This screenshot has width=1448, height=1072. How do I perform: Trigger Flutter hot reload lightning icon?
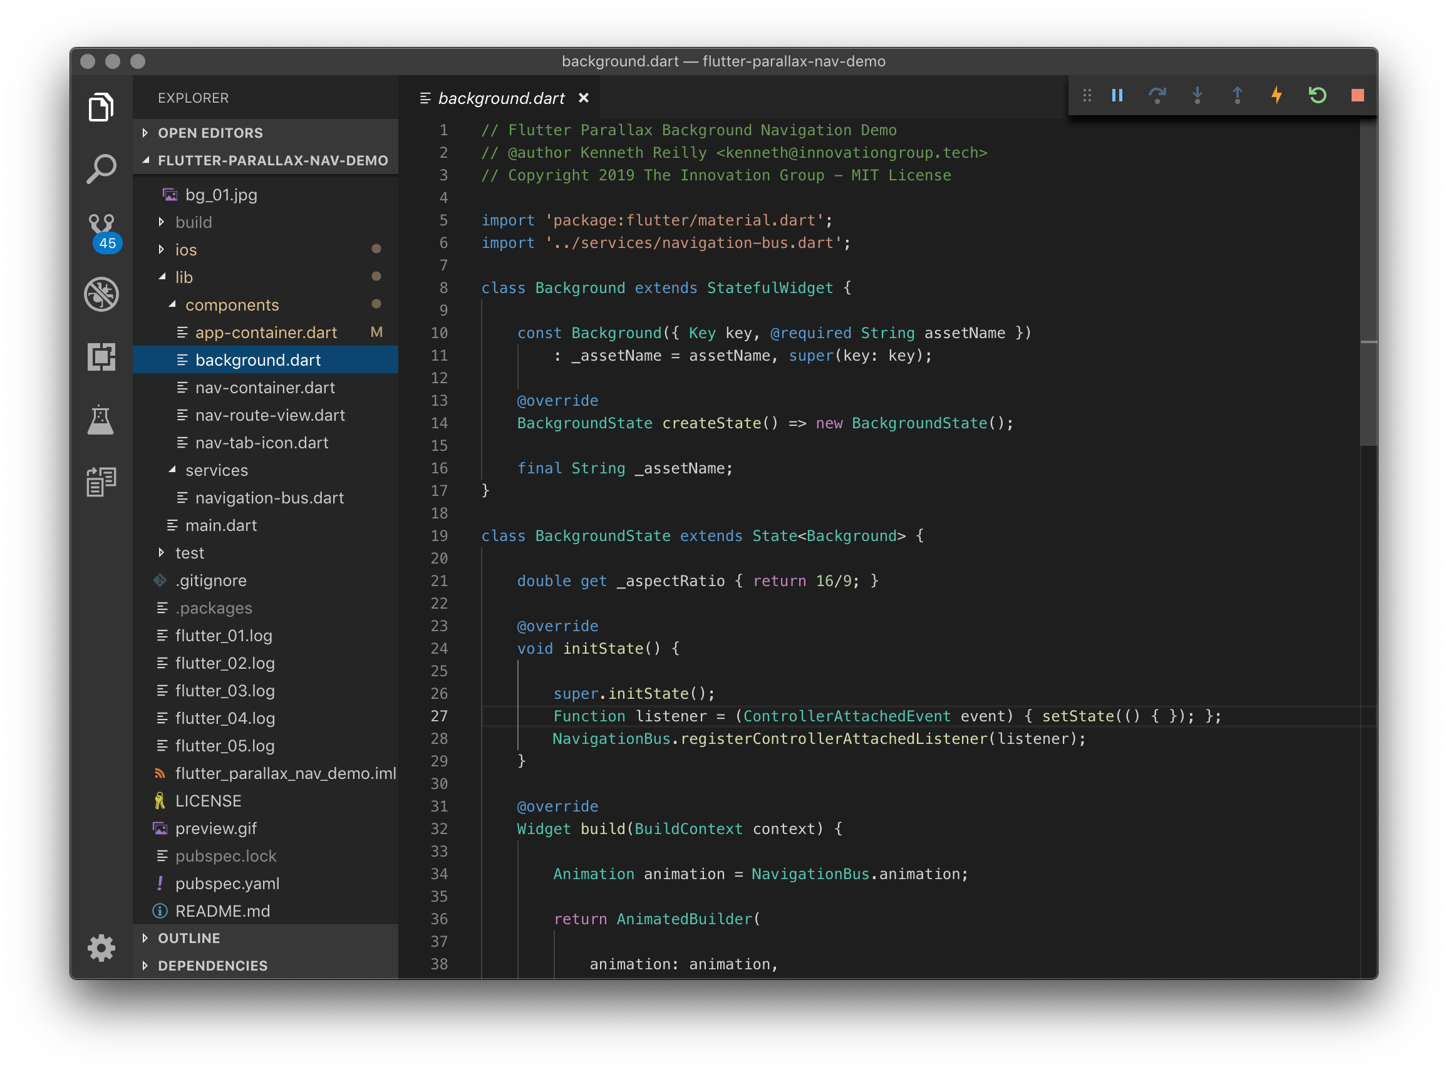pos(1276,95)
